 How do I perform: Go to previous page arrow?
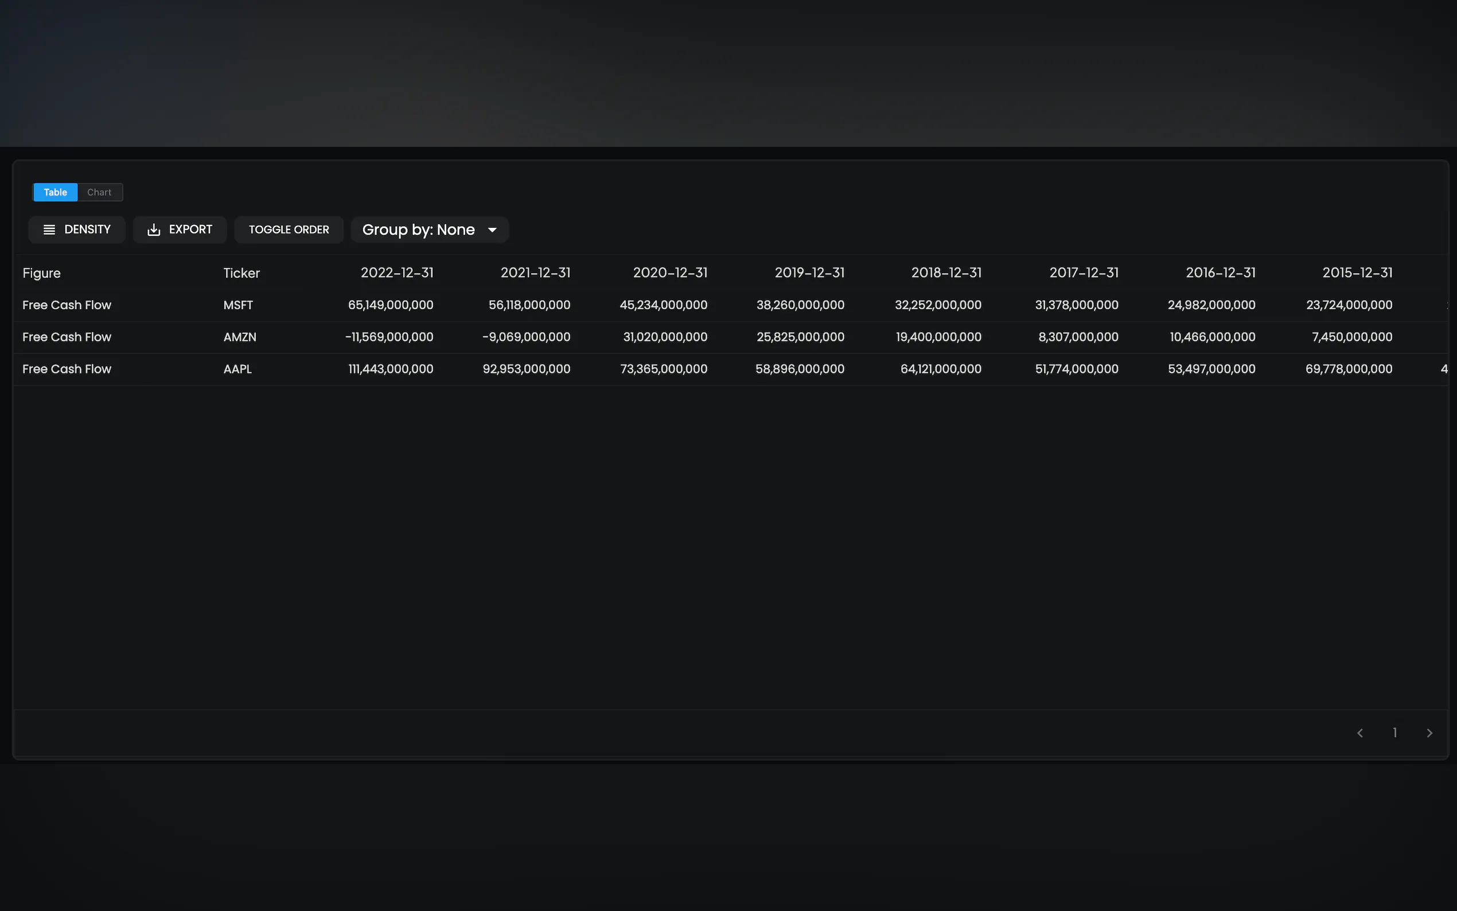click(1359, 733)
